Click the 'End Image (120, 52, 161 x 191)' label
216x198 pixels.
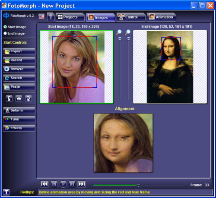(167, 26)
